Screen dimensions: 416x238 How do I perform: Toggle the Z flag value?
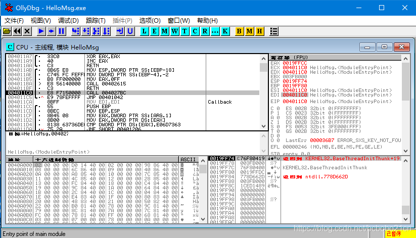(x=278, y=122)
